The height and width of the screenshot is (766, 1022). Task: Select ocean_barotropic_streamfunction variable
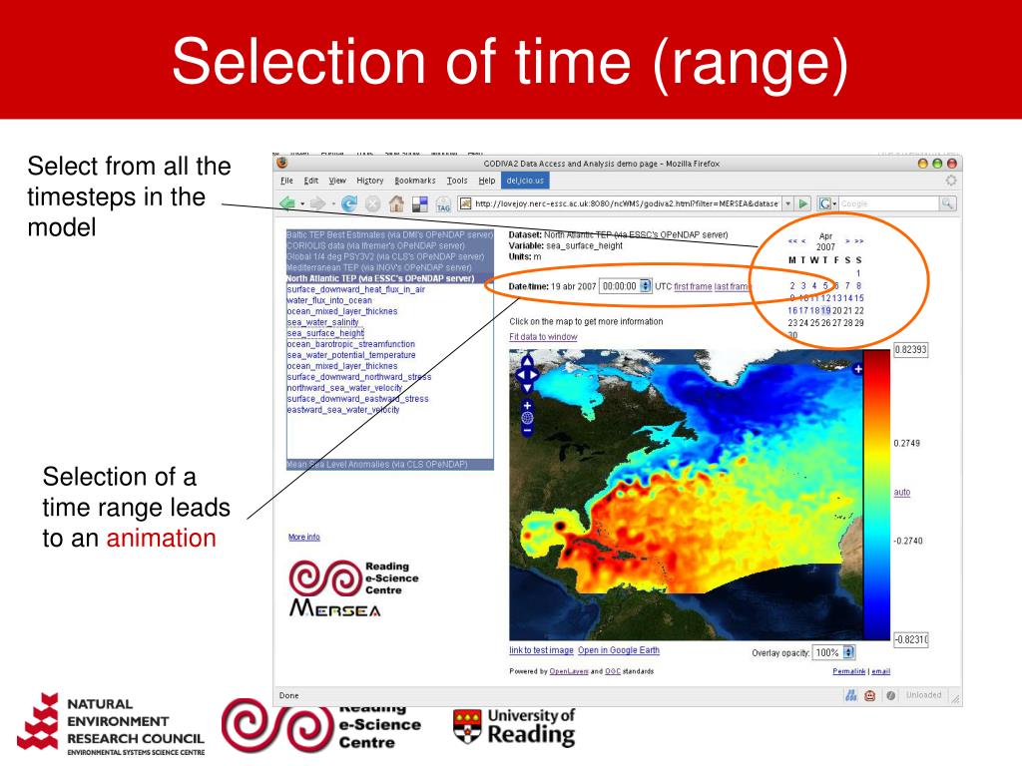point(350,344)
